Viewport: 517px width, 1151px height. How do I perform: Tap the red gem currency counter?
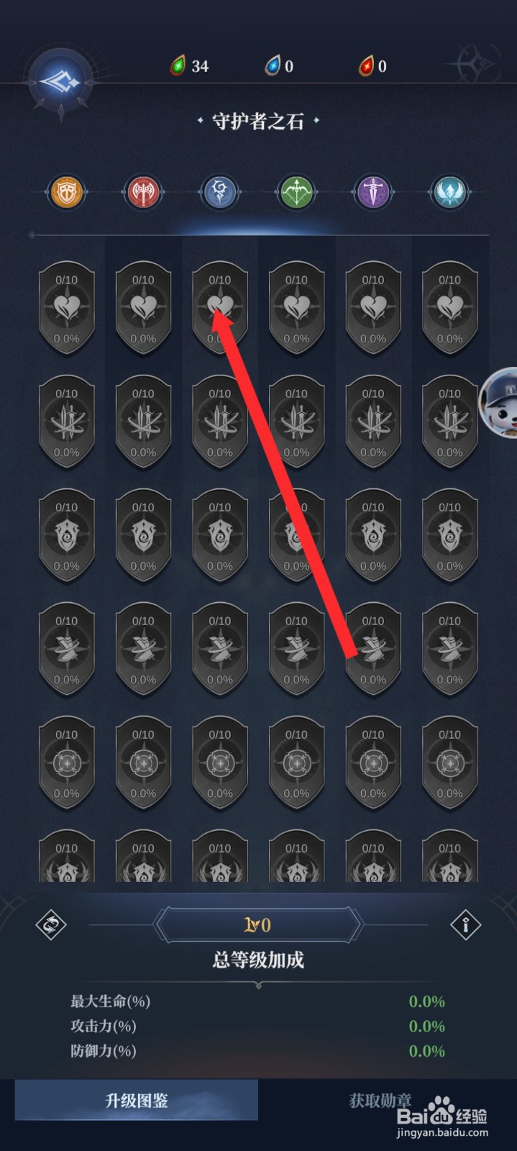tap(372, 66)
